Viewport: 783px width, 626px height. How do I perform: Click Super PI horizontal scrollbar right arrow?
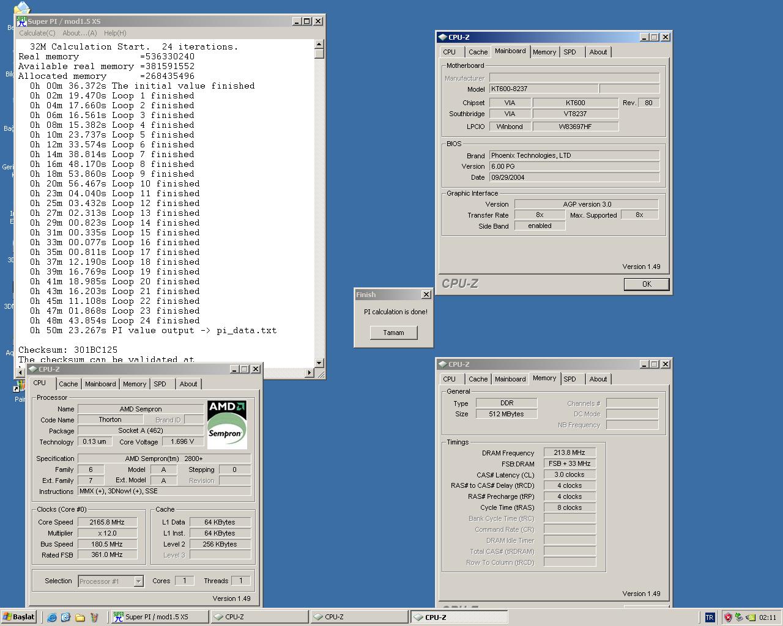tap(309, 373)
